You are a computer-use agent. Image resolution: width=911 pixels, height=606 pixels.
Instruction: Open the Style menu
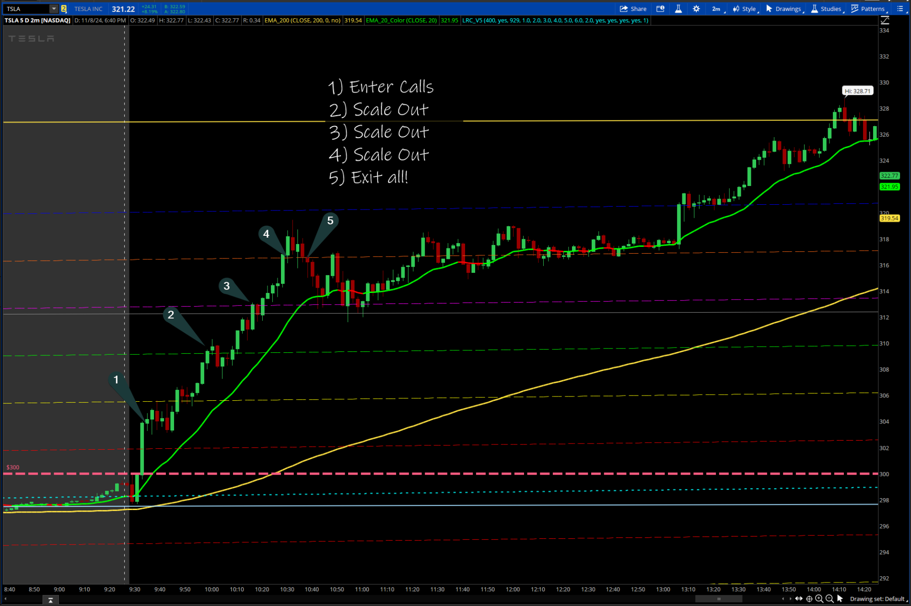(x=745, y=9)
